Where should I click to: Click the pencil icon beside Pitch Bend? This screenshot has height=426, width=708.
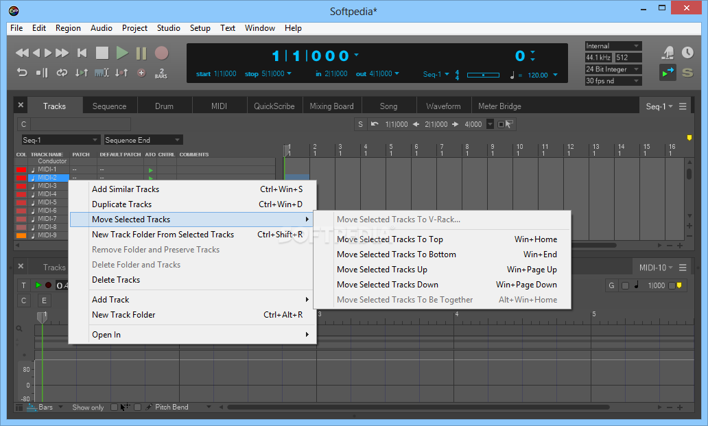(149, 407)
